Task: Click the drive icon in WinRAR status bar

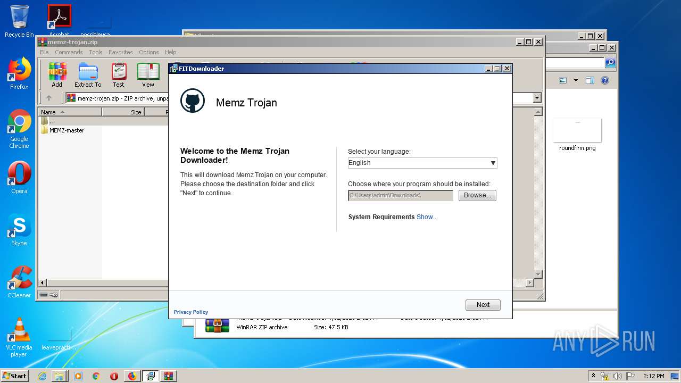Action: click(44, 295)
